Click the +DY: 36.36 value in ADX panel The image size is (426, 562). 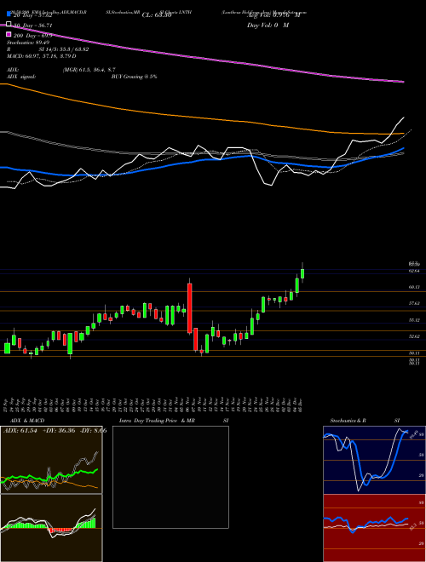coord(59,431)
